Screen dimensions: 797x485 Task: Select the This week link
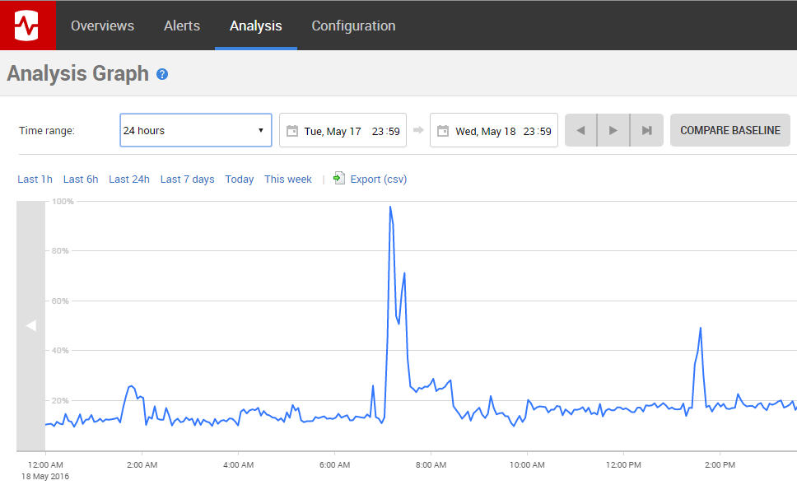pyautogui.click(x=288, y=179)
